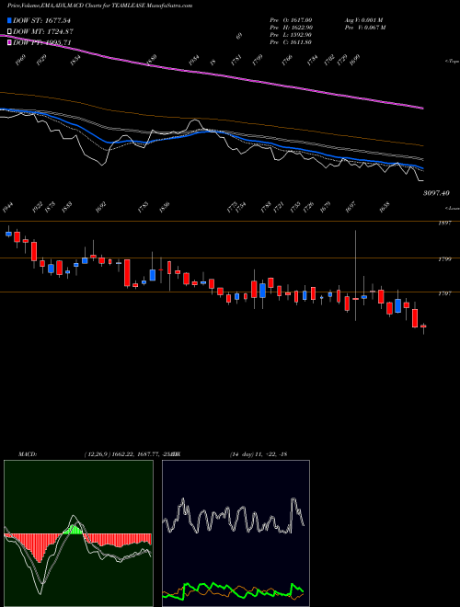Screen dimensions: 460x607
Task: Click the last red candlestick in price chart
Action: point(423,326)
